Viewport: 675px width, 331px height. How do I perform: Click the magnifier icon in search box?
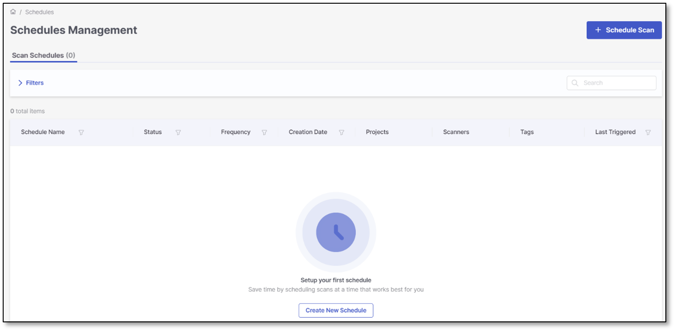575,83
